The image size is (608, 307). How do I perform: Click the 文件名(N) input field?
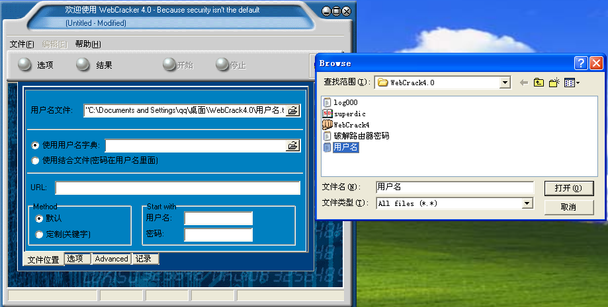(455, 187)
